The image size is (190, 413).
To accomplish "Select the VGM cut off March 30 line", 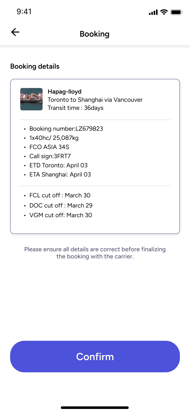I will [61, 215].
